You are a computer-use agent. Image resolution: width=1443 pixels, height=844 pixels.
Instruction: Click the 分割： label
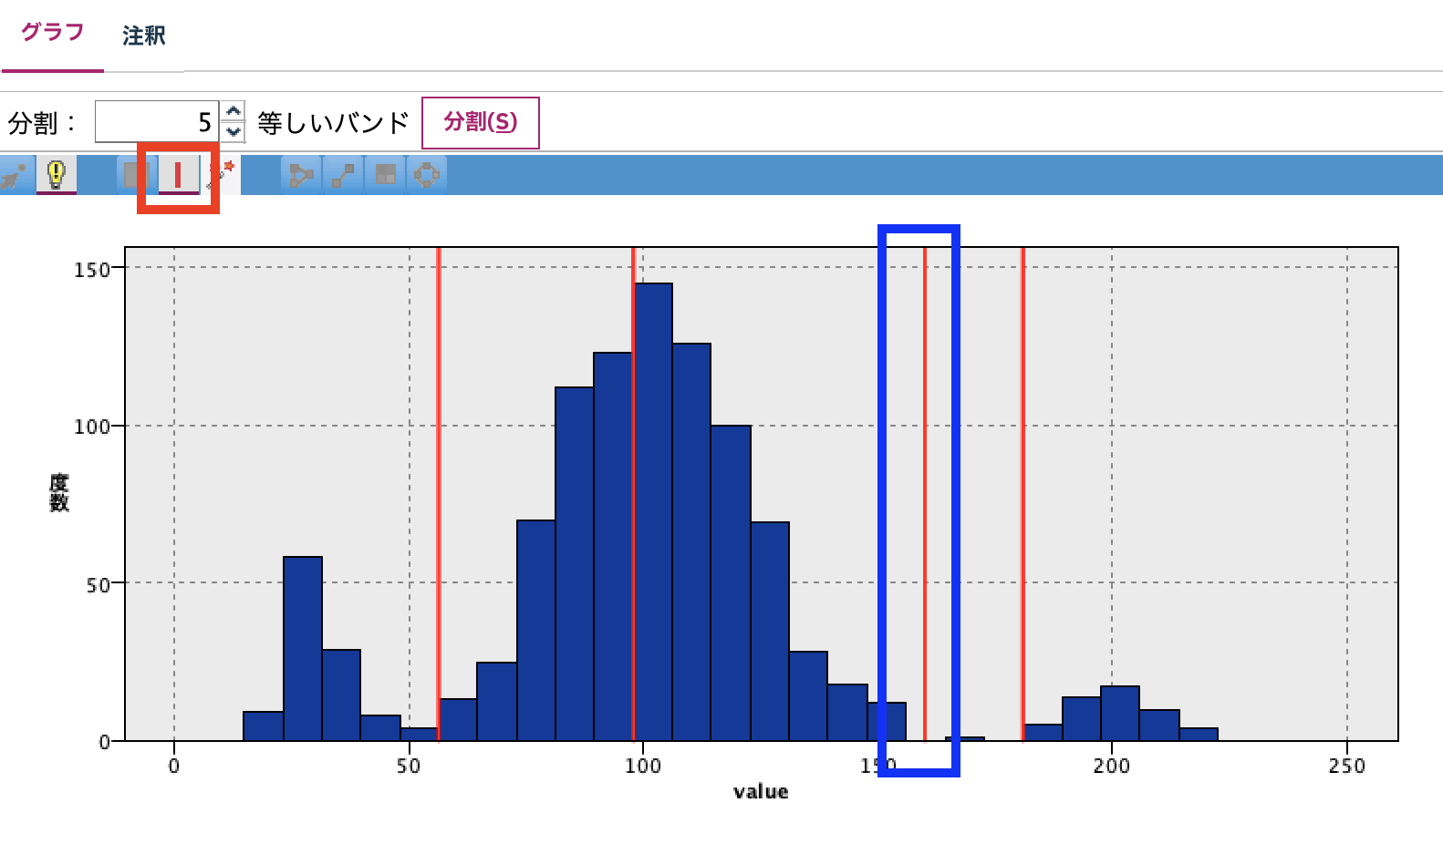click(42, 122)
